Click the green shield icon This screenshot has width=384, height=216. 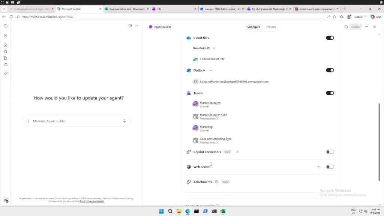130,26
